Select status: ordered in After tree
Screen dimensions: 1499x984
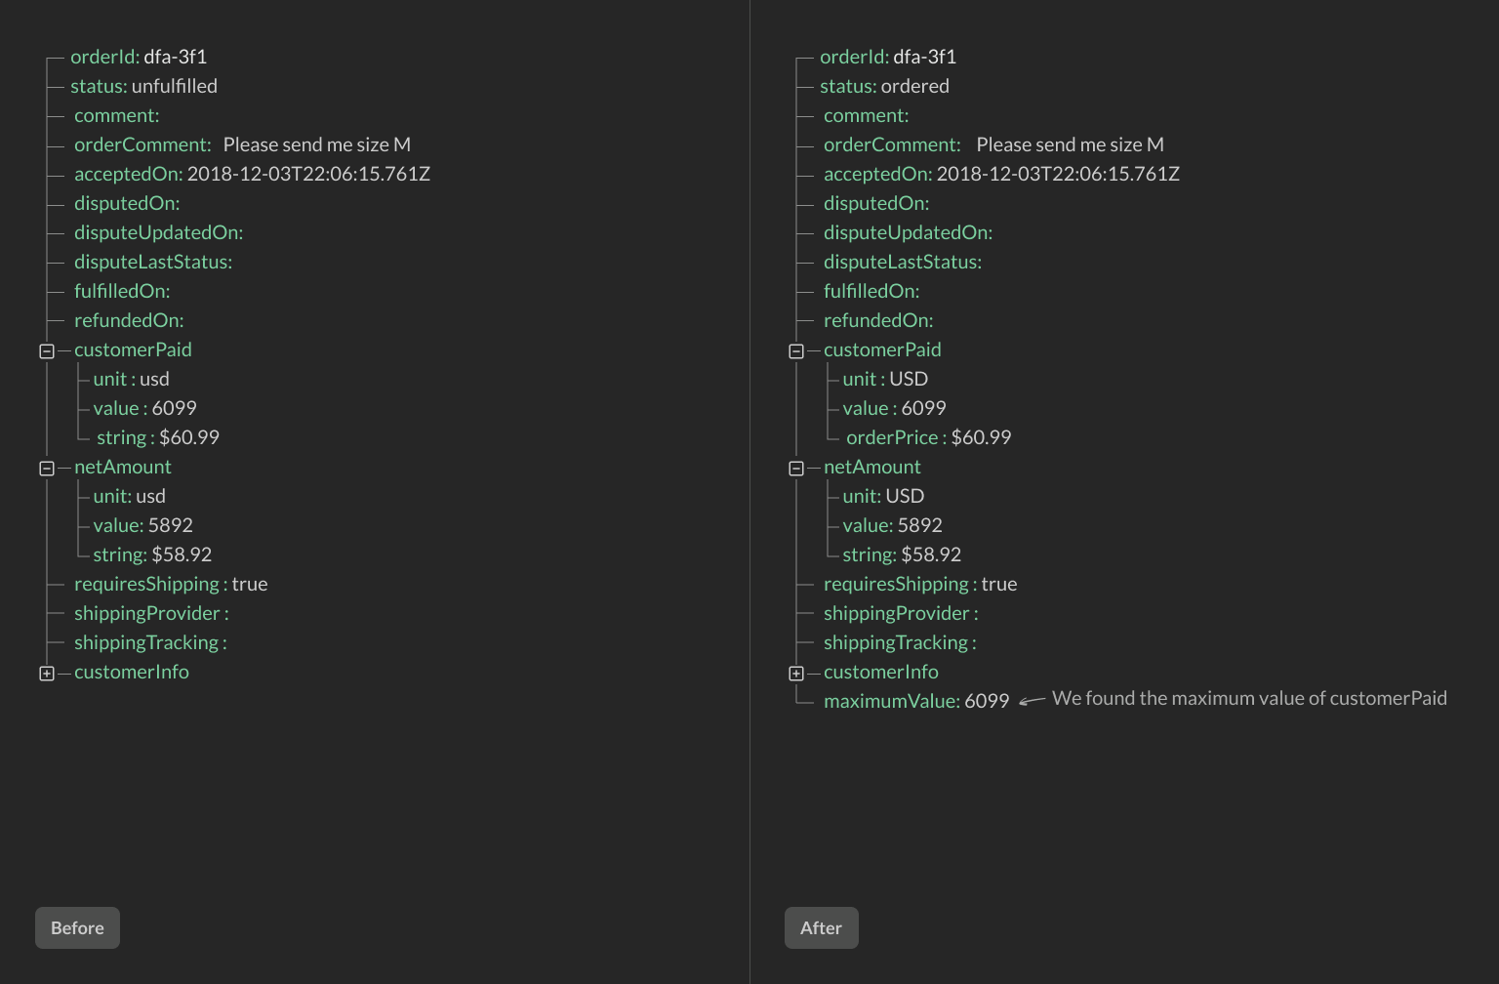[884, 86]
